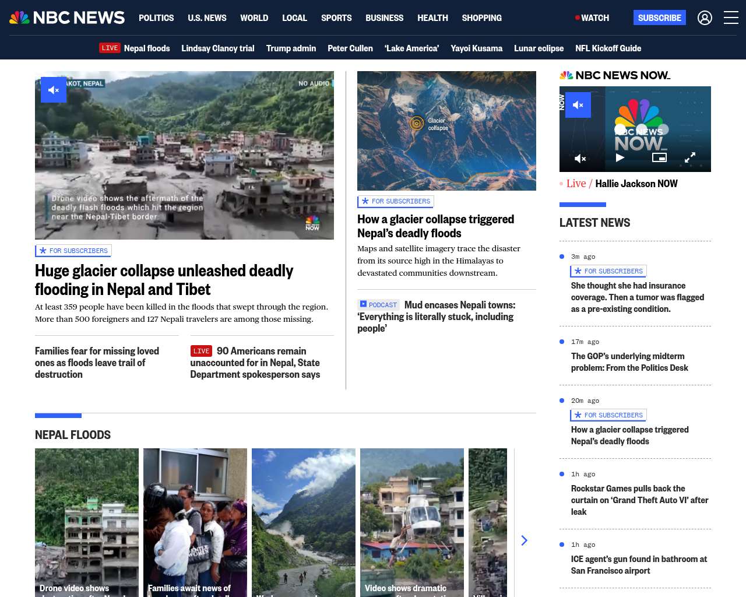Open the Peter Cullen topic
The width and height of the screenshot is (746, 597).
pyautogui.click(x=350, y=48)
